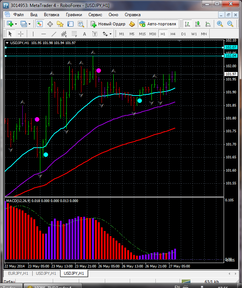Switch to M5 timeframe

click(132, 34)
